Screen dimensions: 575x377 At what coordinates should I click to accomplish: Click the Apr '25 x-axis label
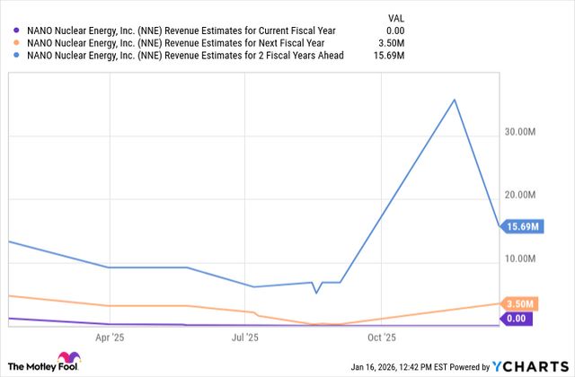tap(109, 338)
